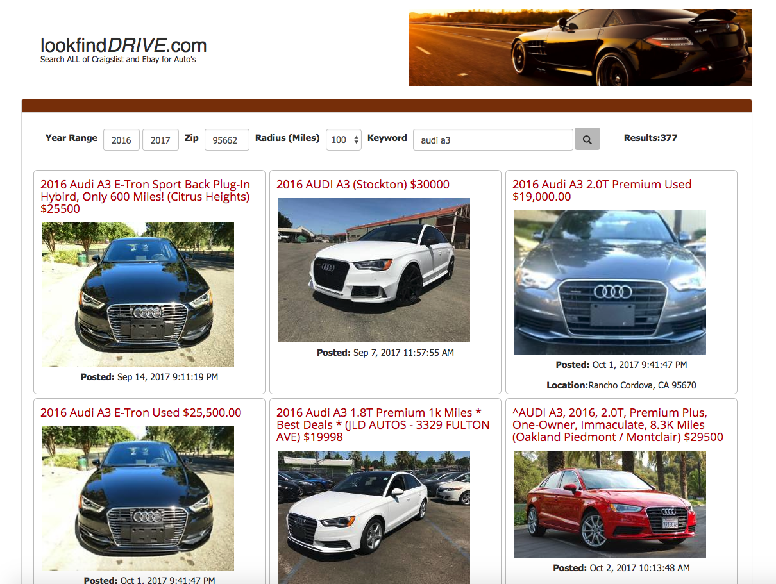Focus the Zip code field
This screenshot has height=584, width=776.
226,140
